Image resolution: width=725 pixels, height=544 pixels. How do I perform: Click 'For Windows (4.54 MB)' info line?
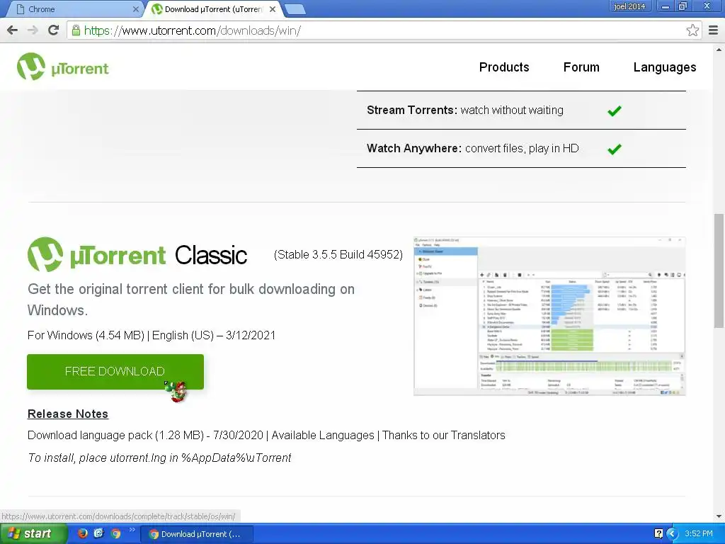[x=152, y=335]
